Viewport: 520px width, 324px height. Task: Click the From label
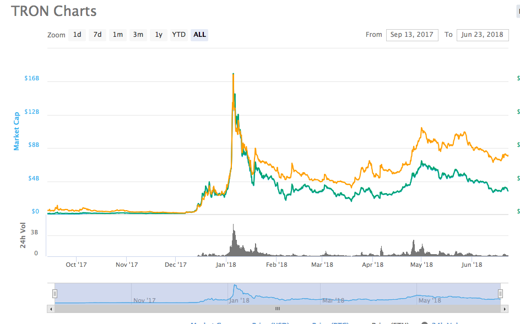point(373,35)
